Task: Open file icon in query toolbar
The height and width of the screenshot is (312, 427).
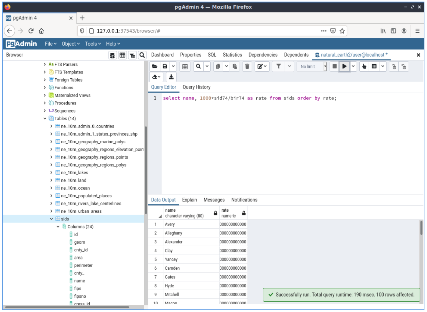Action: [155, 67]
